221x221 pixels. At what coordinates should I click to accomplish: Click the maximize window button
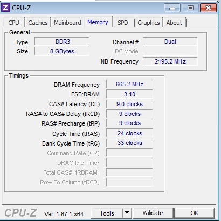(190, 8)
